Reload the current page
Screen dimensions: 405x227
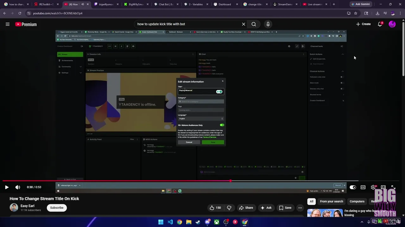point(20,13)
